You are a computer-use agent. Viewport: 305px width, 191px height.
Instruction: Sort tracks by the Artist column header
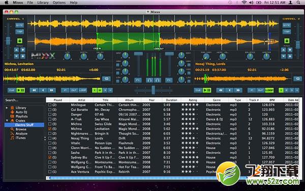[81, 100]
